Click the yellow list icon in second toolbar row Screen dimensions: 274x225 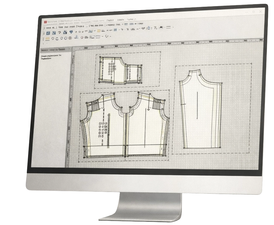pyautogui.click(x=99, y=30)
